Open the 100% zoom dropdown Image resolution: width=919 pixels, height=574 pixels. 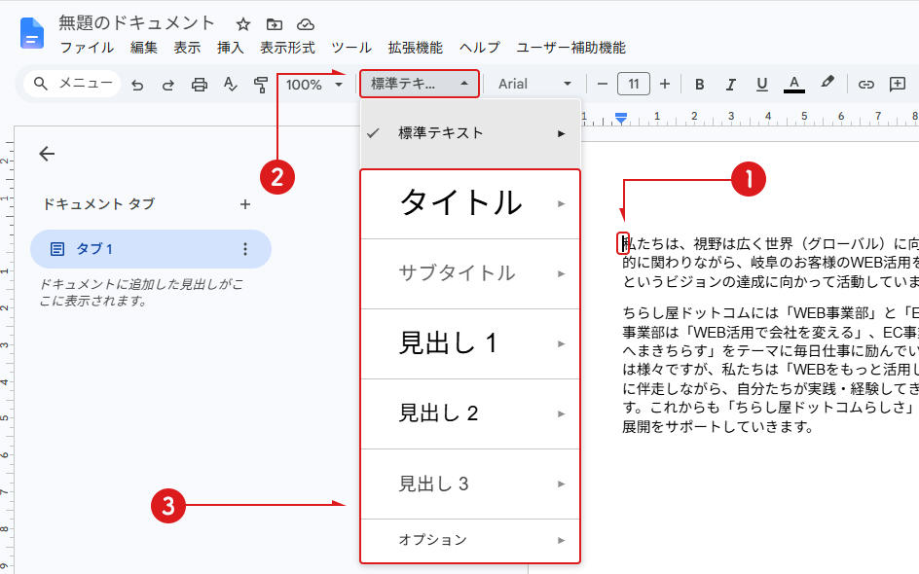[314, 85]
